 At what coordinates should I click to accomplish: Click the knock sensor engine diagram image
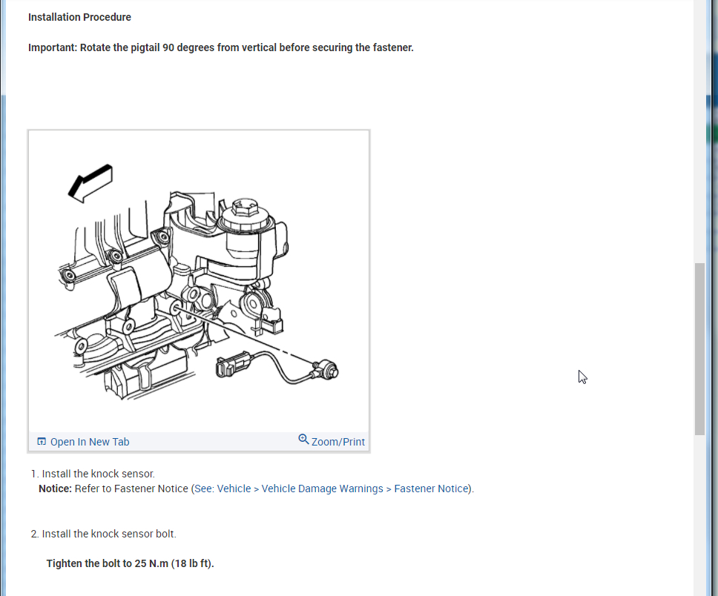[x=199, y=281]
